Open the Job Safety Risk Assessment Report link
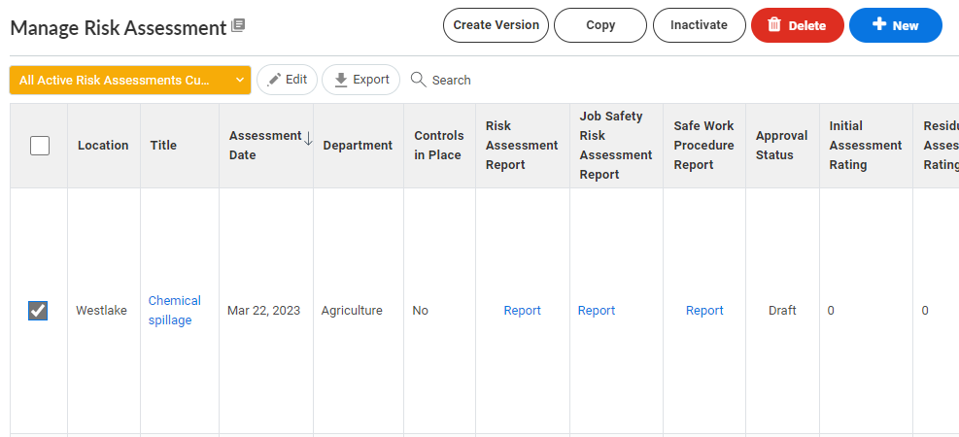Image resolution: width=959 pixels, height=437 pixels. click(x=597, y=311)
